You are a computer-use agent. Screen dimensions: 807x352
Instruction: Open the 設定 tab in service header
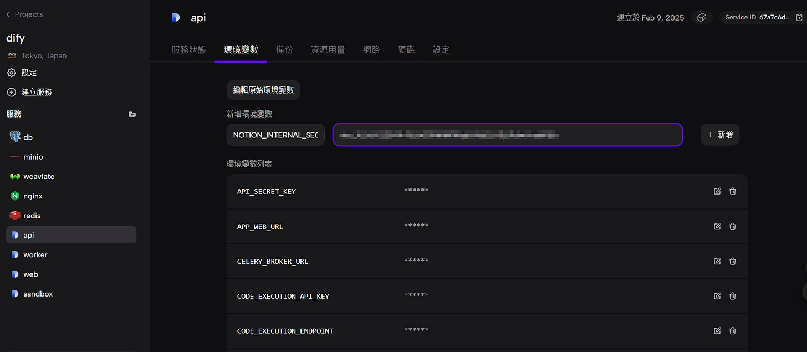pos(441,49)
